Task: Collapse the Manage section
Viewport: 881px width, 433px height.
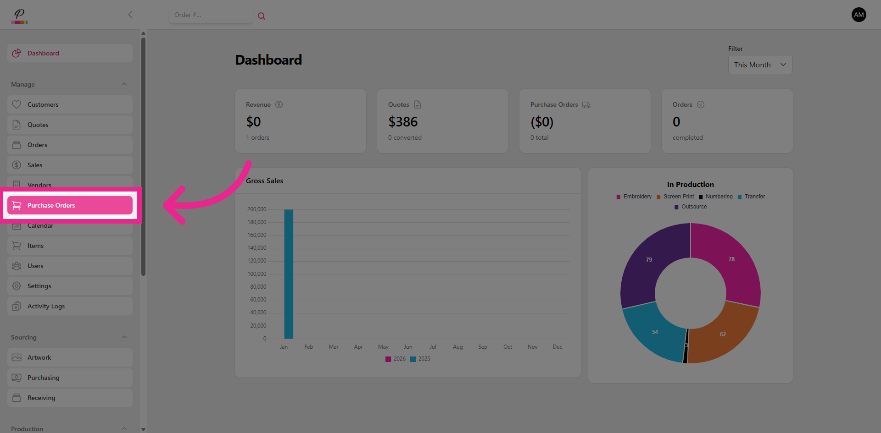Action: pos(124,84)
